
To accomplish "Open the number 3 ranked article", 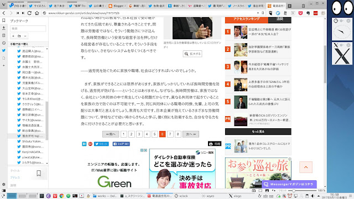I will pyautogui.click(x=258, y=67).
